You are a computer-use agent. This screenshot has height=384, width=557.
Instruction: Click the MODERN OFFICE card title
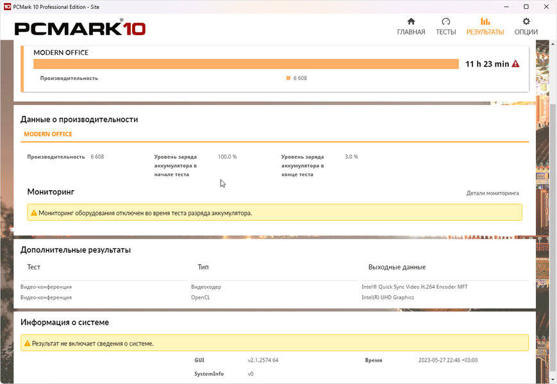[61, 52]
